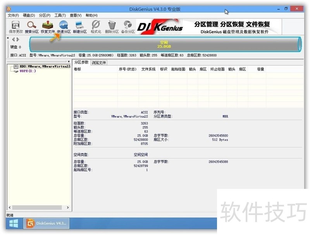The height and width of the screenshot is (235, 310).
Task: Minimize the DiskGenius window
Action: coord(279,9)
